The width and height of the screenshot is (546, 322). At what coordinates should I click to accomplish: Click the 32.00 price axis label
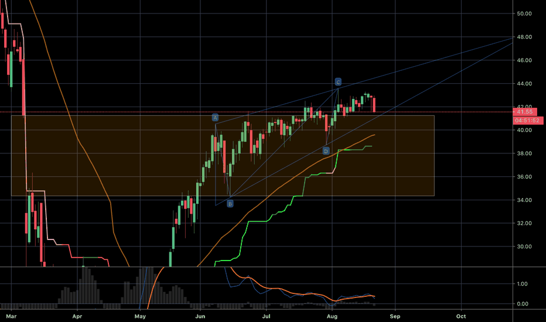[x=524, y=223]
